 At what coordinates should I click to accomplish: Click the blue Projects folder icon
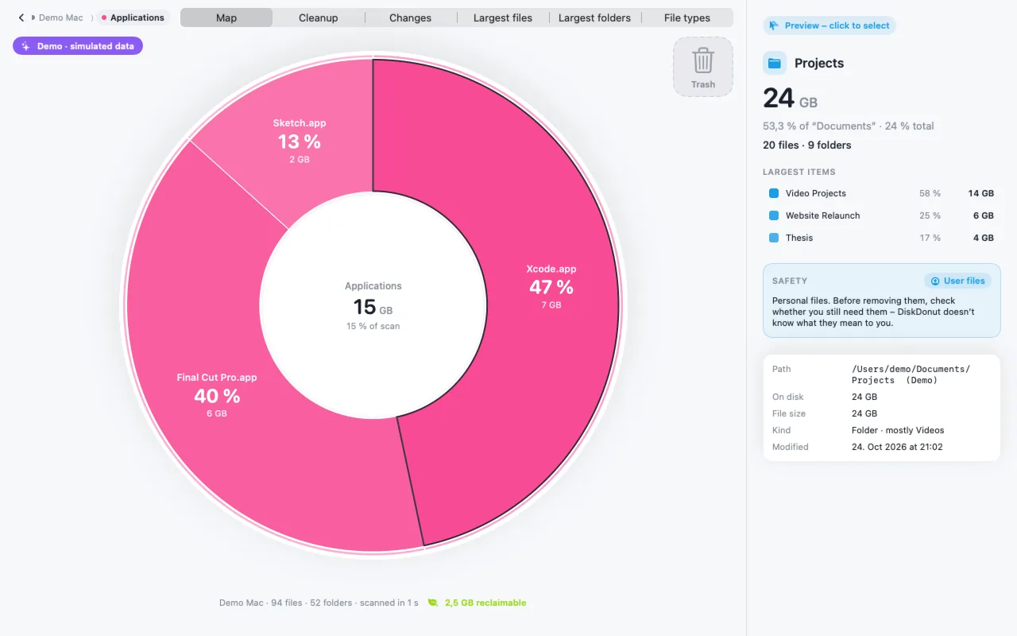(x=775, y=63)
